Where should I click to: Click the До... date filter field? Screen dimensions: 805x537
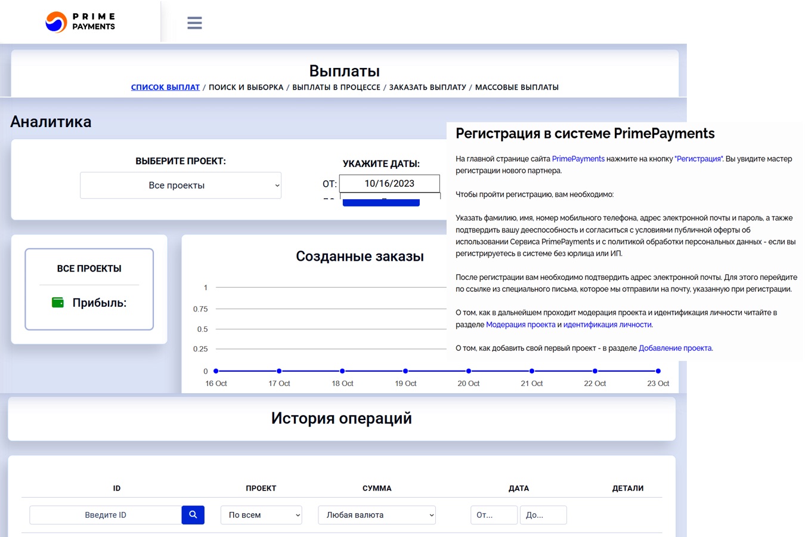(543, 515)
